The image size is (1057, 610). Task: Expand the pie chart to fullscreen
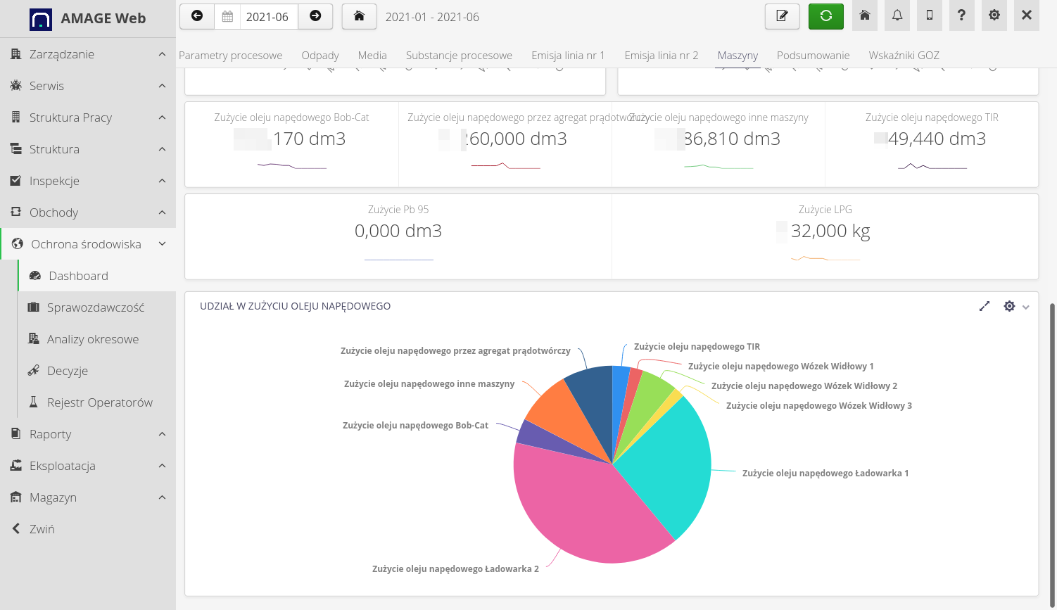(985, 306)
